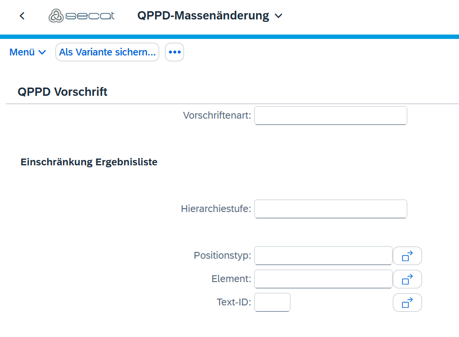The width and height of the screenshot is (459, 337).
Task: Click the Hierarchiestufe label text
Action: [216, 209]
